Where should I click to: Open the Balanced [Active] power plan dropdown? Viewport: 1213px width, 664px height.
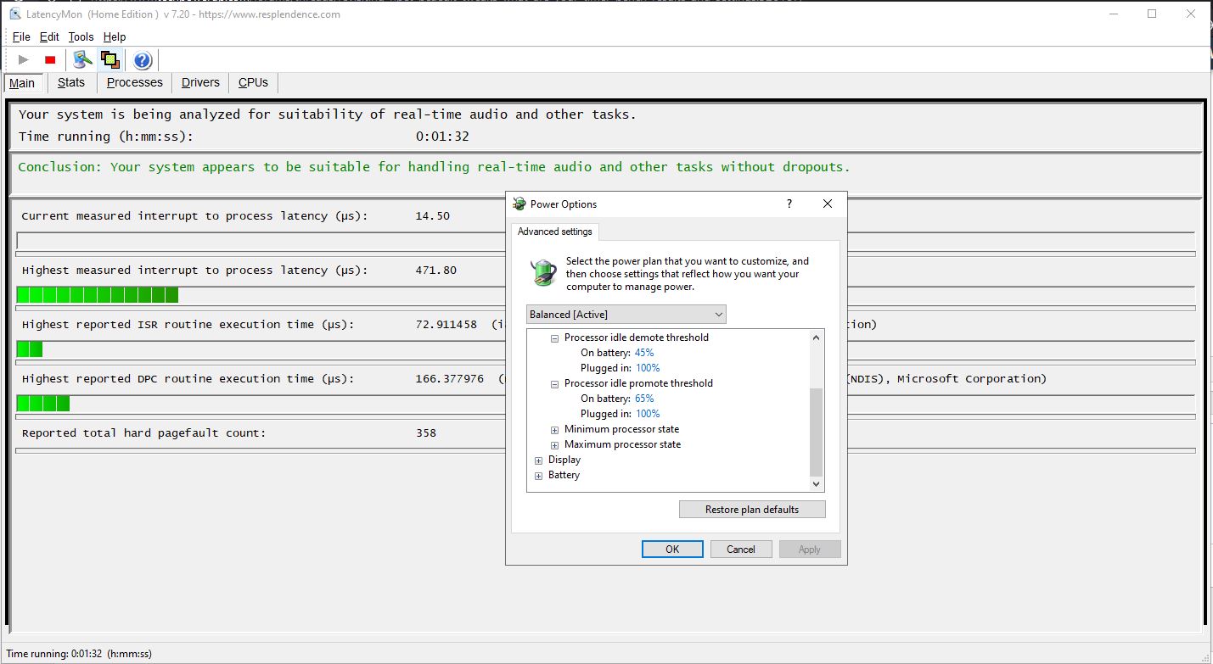pyautogui.click(x=626, y=314)
